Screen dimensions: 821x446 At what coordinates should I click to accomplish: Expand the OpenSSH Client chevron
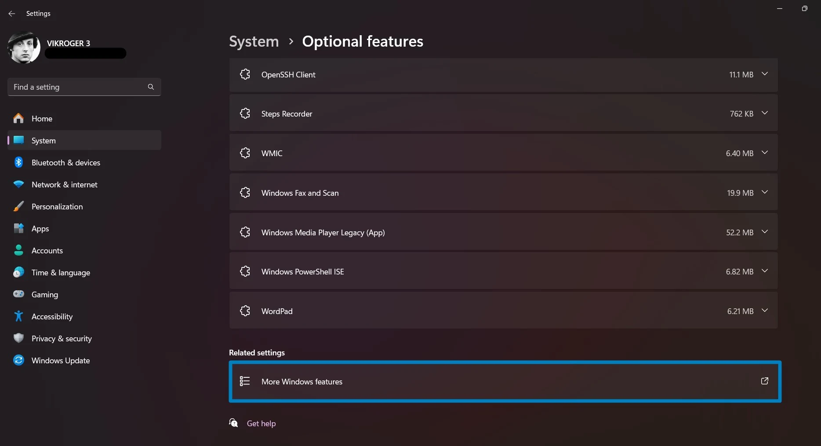765,74
